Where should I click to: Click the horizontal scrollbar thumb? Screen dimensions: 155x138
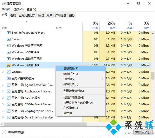coord(45,124)
